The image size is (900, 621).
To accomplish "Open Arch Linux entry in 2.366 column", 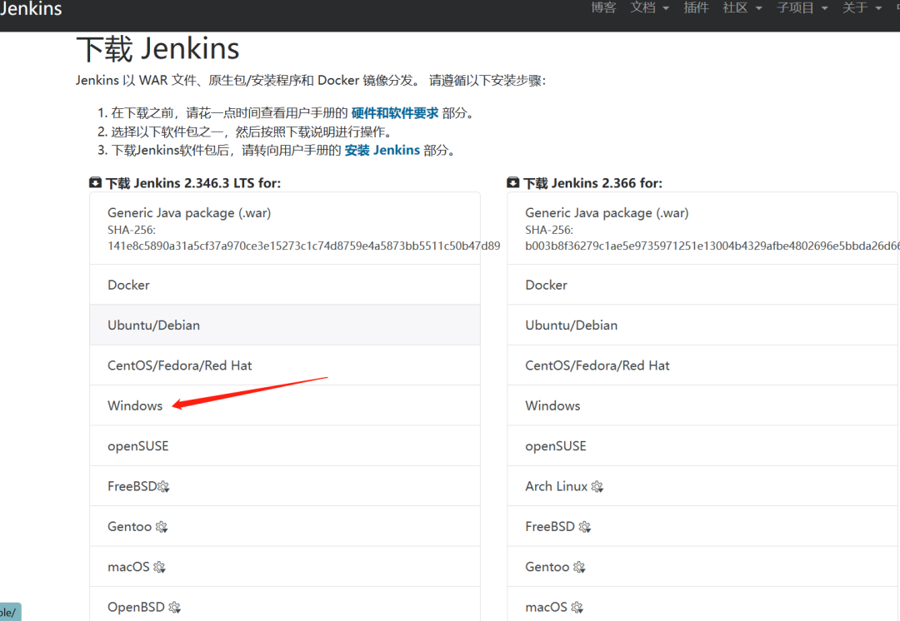I will [x=703, y=486].
